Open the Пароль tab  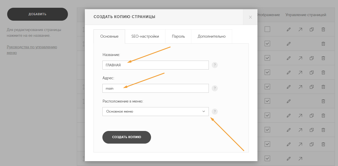point(178,36)
